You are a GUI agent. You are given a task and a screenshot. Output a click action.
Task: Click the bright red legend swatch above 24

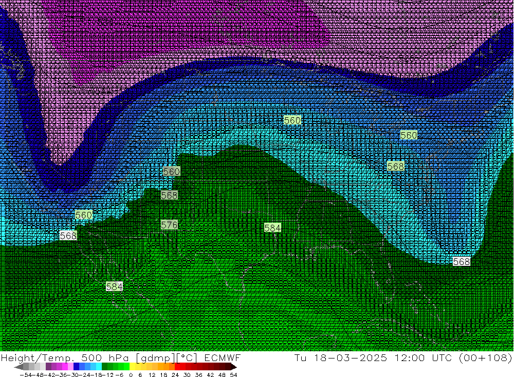[x=177, y=367]
